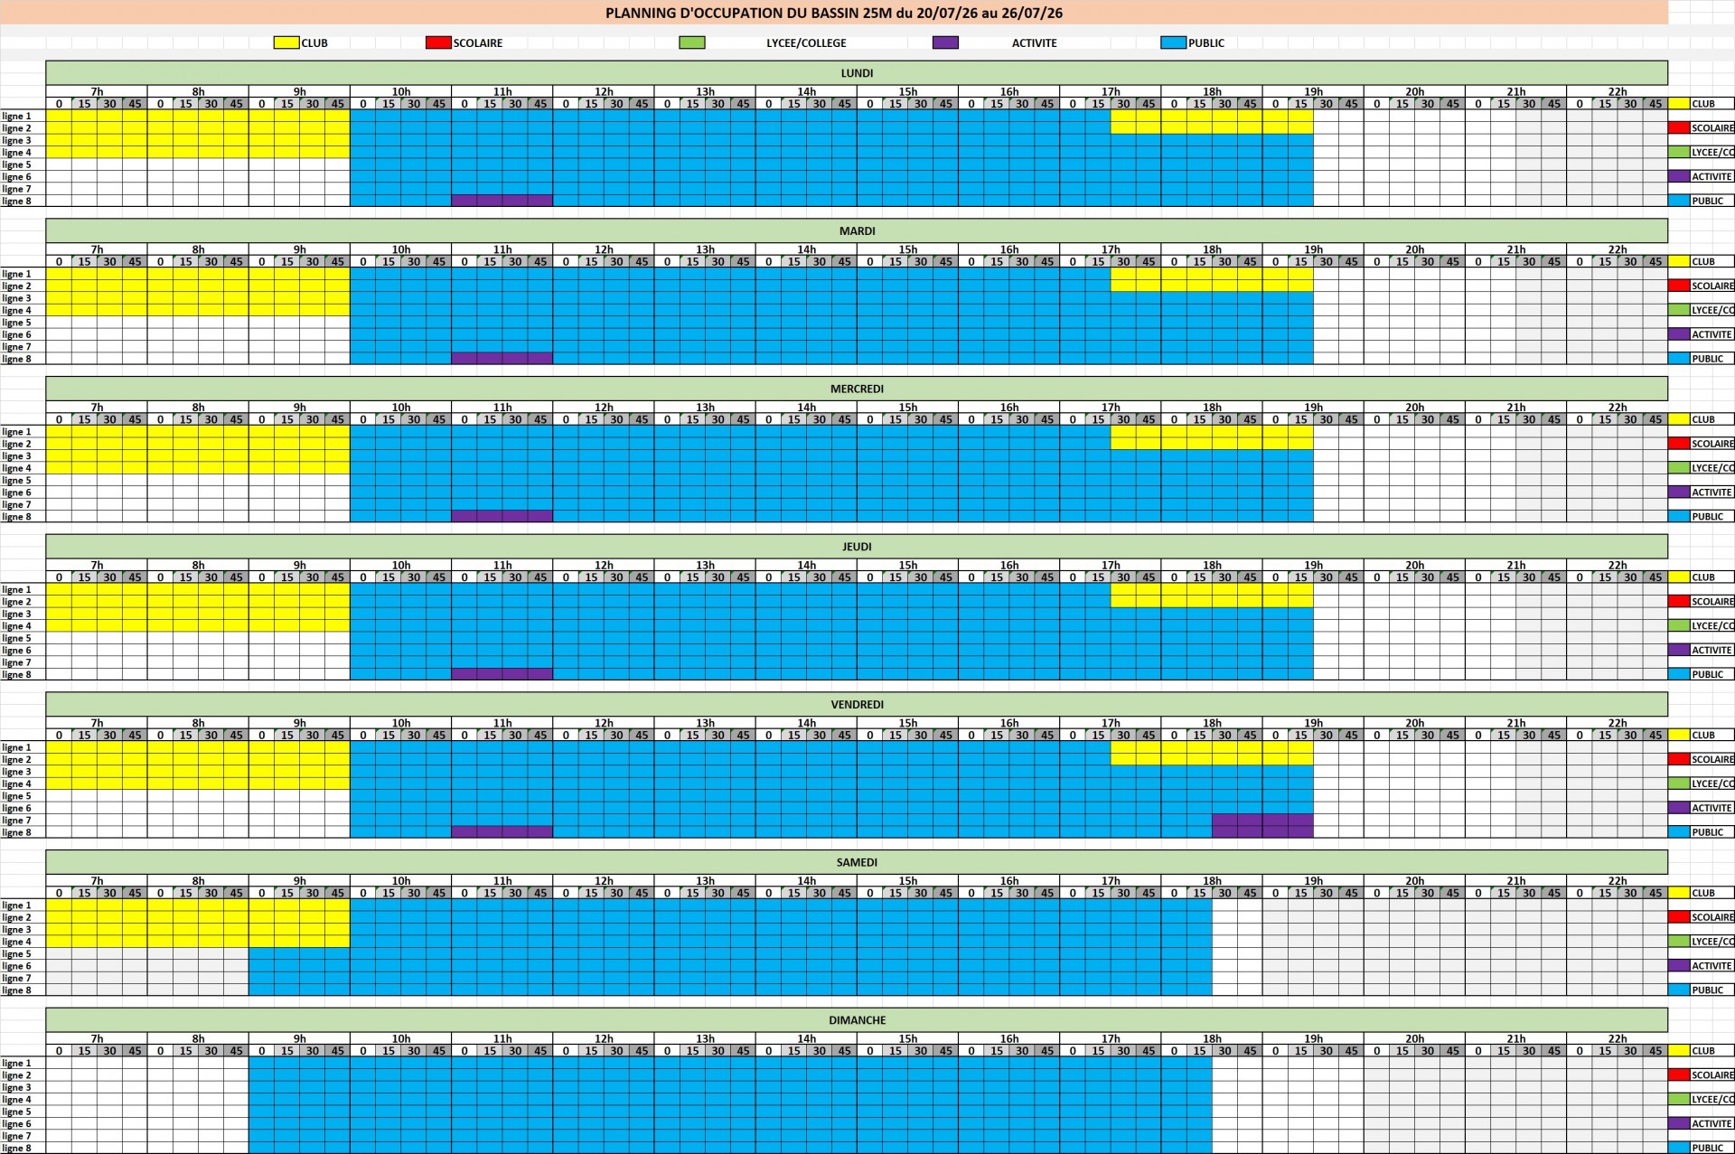Click the SAMEDI day header
The width and height of the screenshot is (1735, 1154).
[x=857, y=862]
